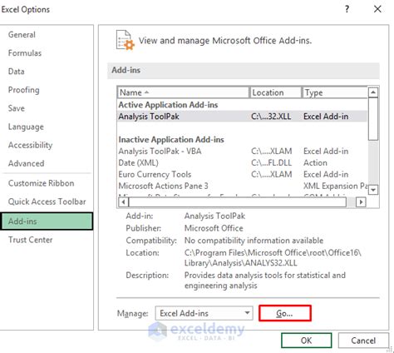Screen dimensions: 394x353
Task: Select Euro Currency Tools add-in row
Action: point(243,174)
